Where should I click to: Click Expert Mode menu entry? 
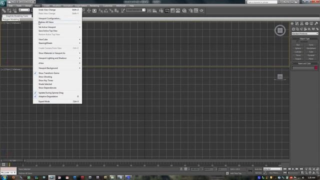57,101
